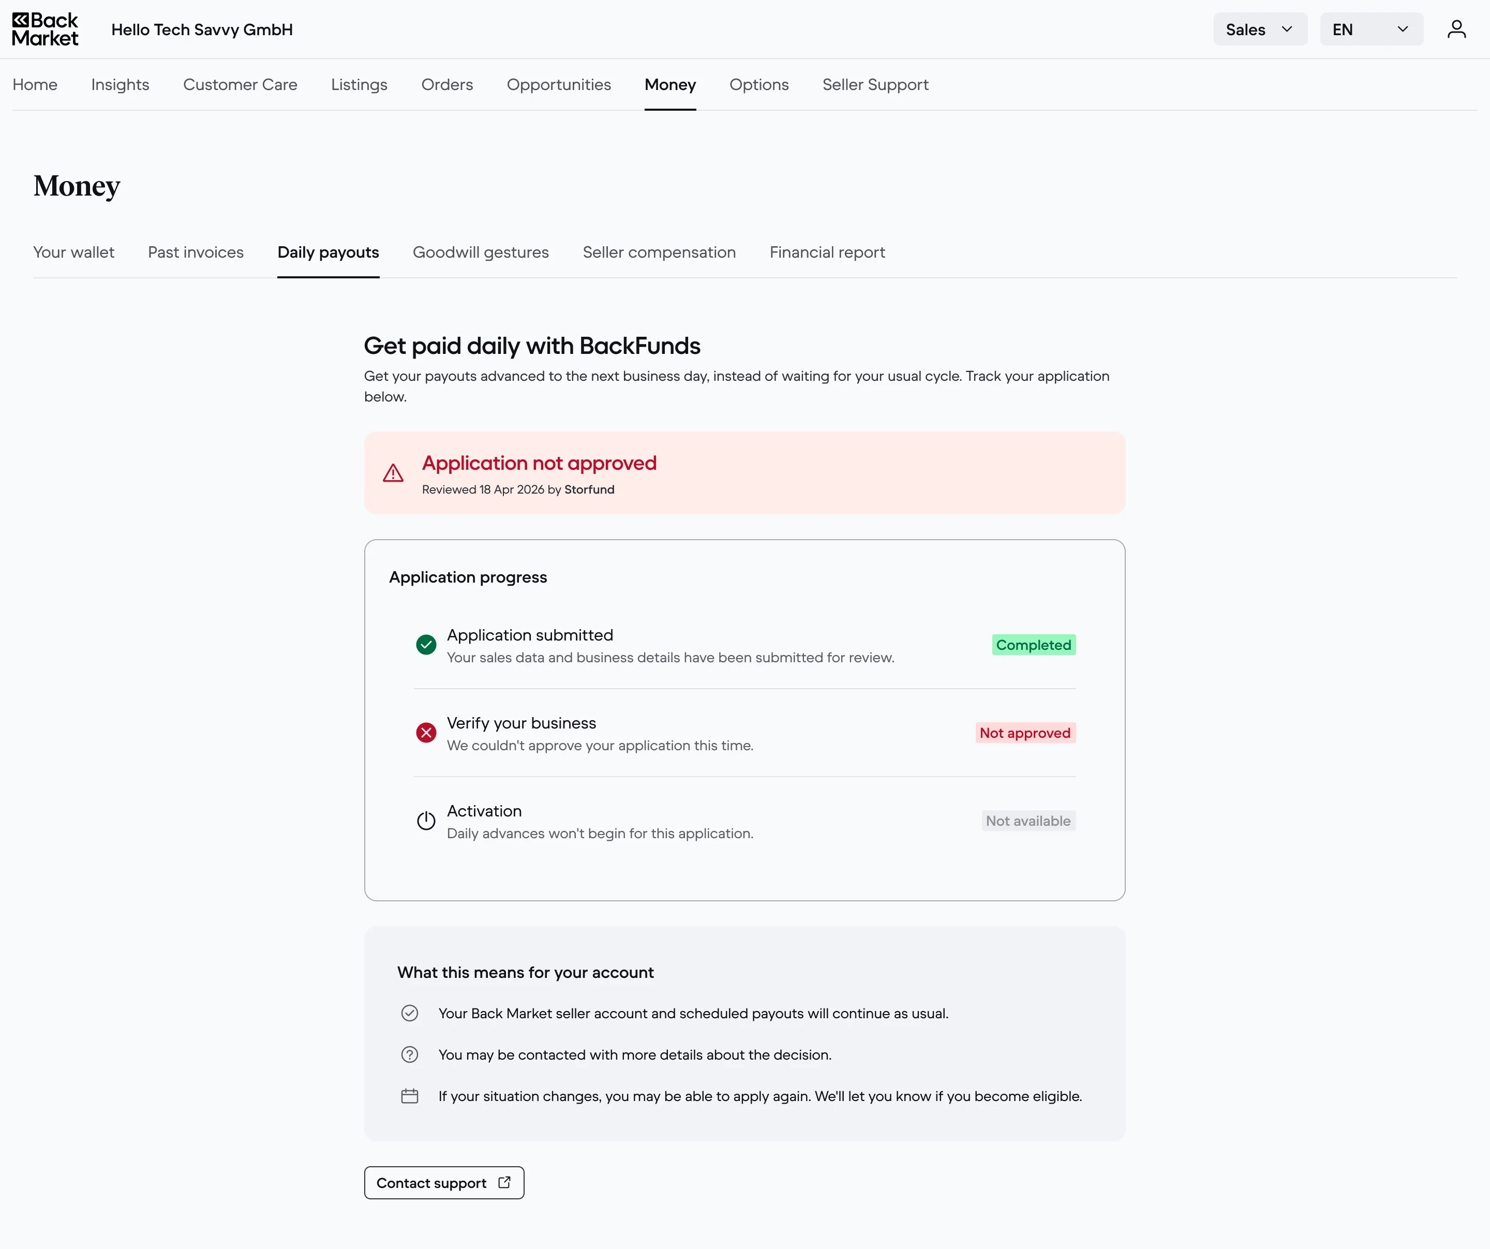Click the power icon next to Activation
The height and width of the screenshot is (1249, 1490).
[426, 821]
